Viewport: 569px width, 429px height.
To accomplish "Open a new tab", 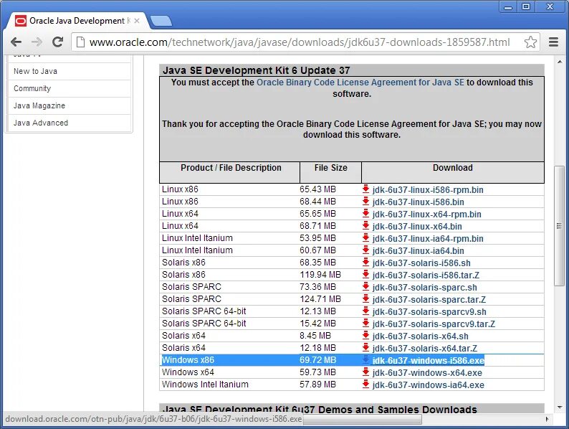I will [161, 21].
